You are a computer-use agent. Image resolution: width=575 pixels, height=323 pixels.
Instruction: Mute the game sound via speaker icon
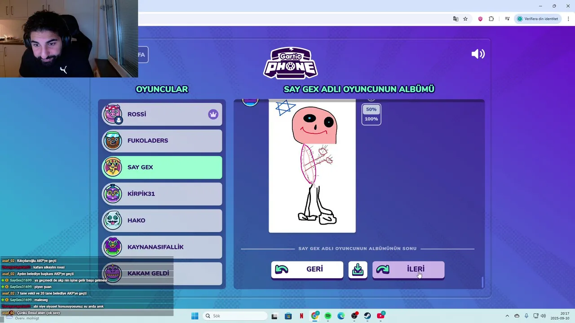click(478, 54)
